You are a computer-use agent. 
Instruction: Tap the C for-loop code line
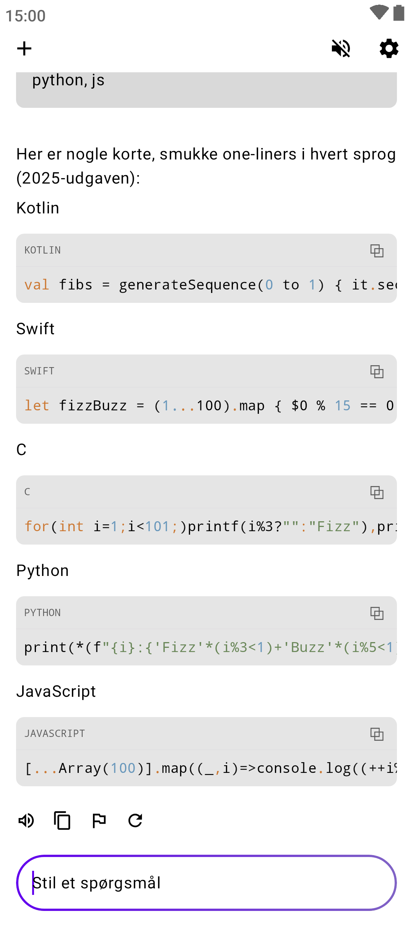pyautogui.click(x=206, y=527)
